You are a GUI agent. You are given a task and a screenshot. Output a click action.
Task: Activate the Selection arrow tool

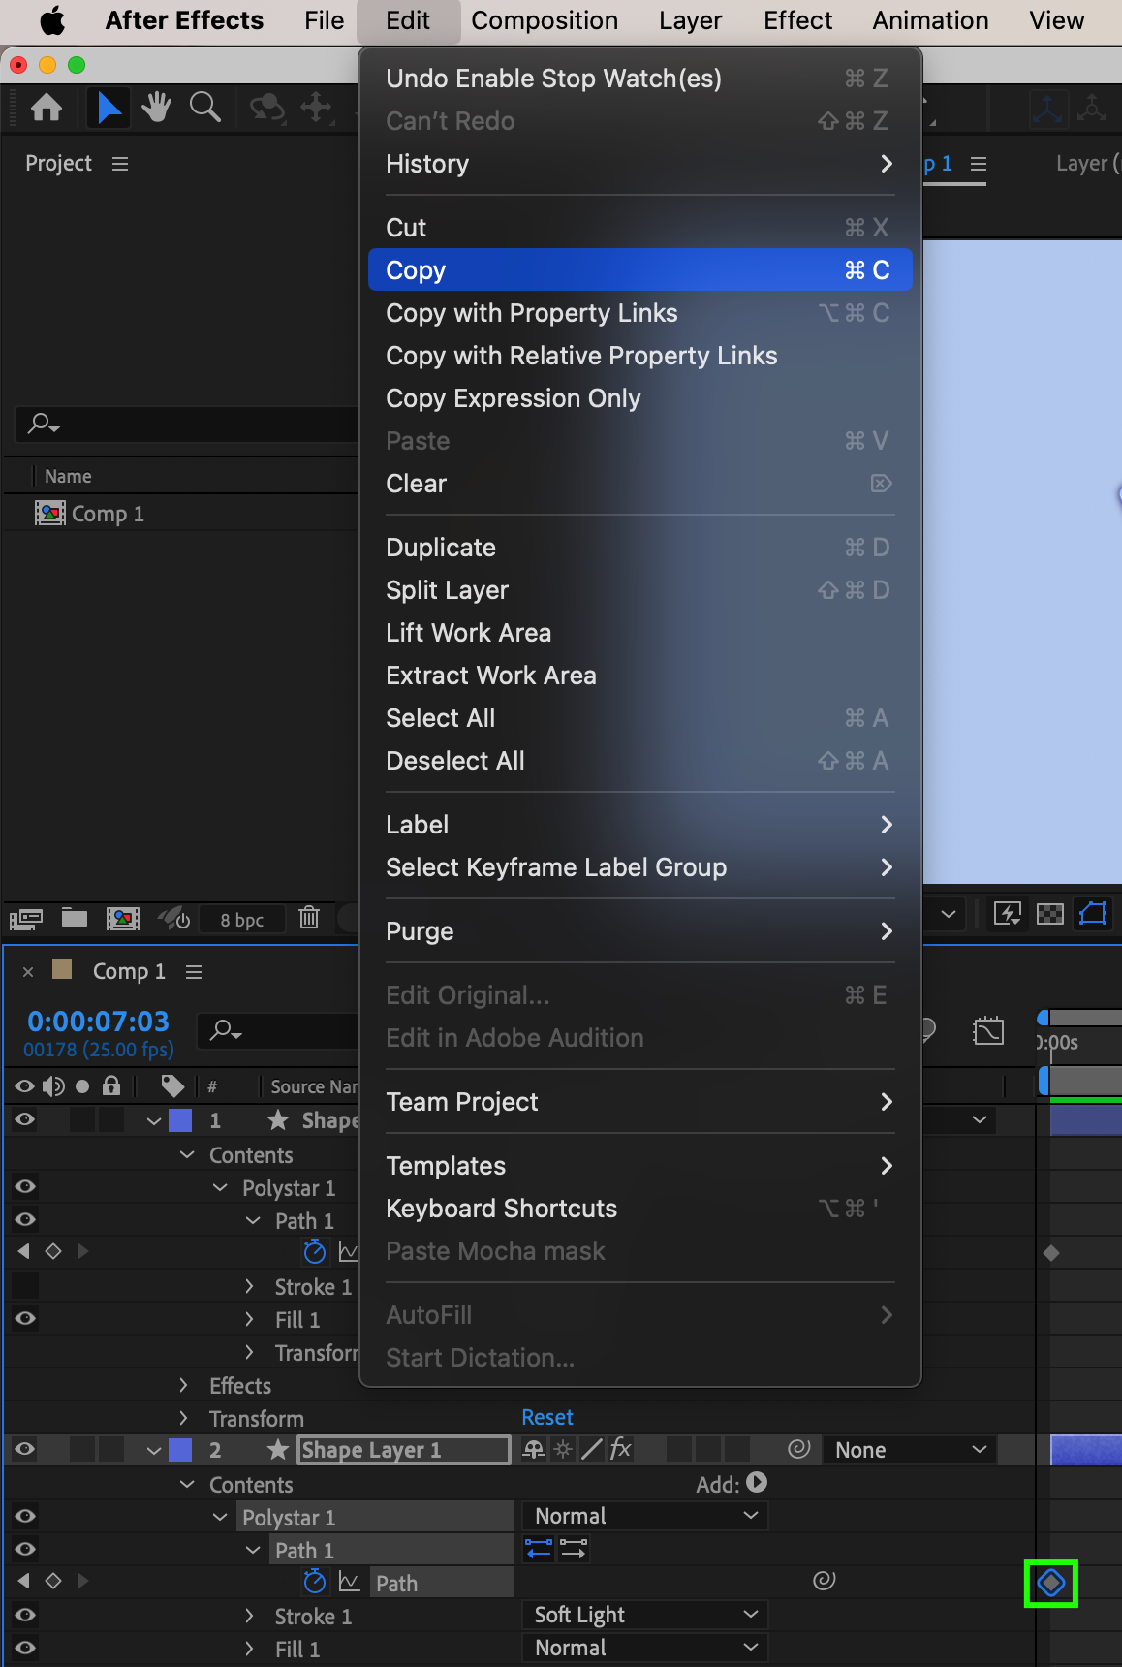[x=109, y=107]
